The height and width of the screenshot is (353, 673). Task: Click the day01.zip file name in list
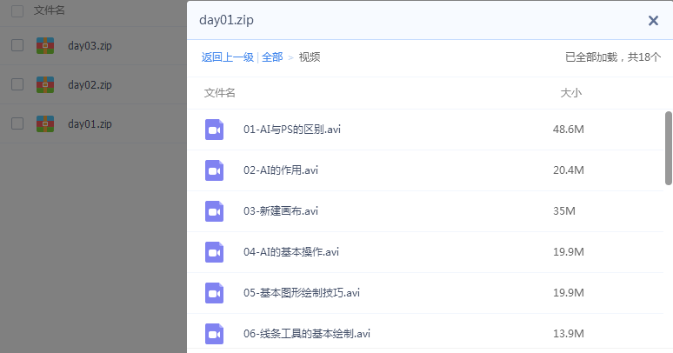90,123
